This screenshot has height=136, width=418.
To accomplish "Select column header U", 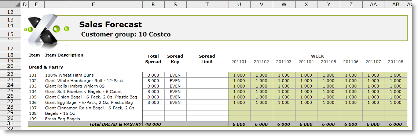I will 239,4.
